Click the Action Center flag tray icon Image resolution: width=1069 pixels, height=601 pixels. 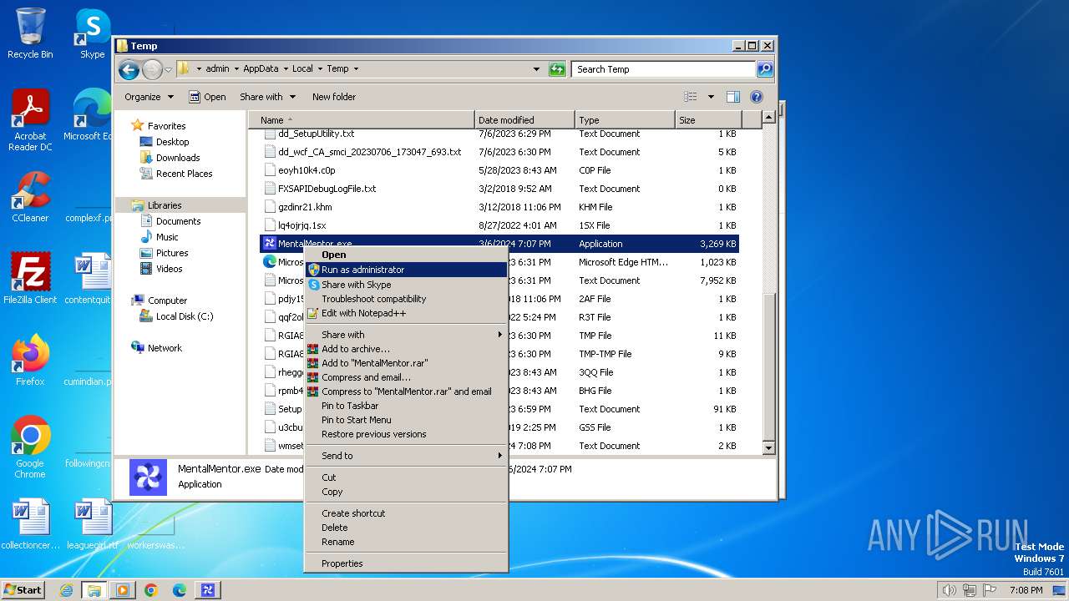[990, 590]
